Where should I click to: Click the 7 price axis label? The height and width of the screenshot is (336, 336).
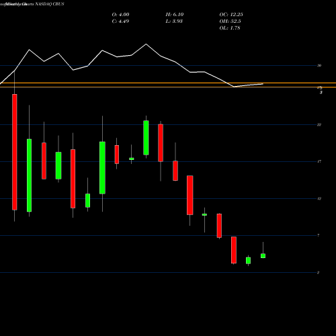pos(319,235)
